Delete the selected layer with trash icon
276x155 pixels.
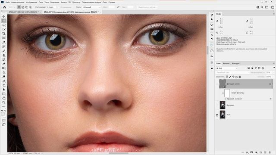tap(270, 152)
